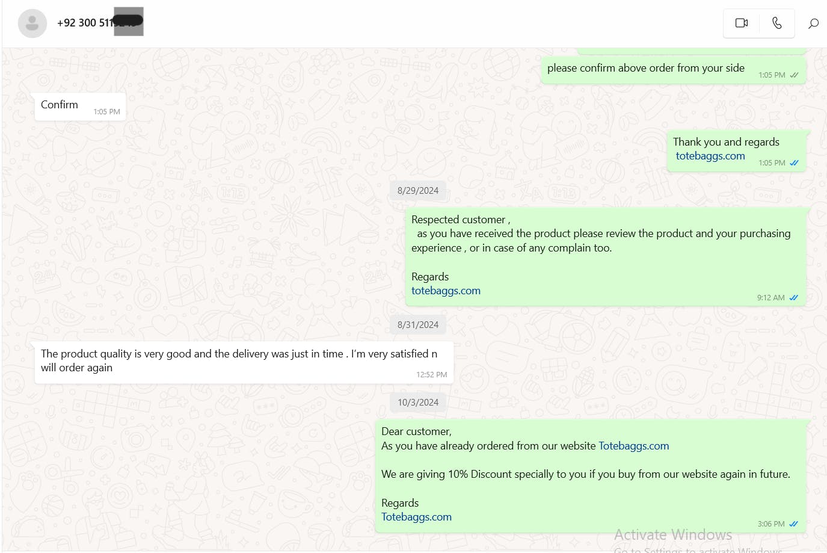Screen dimensions: 827x553
Task: Click the read-receipt ticks on the 3:06 PM message
Action: point(793,524)
